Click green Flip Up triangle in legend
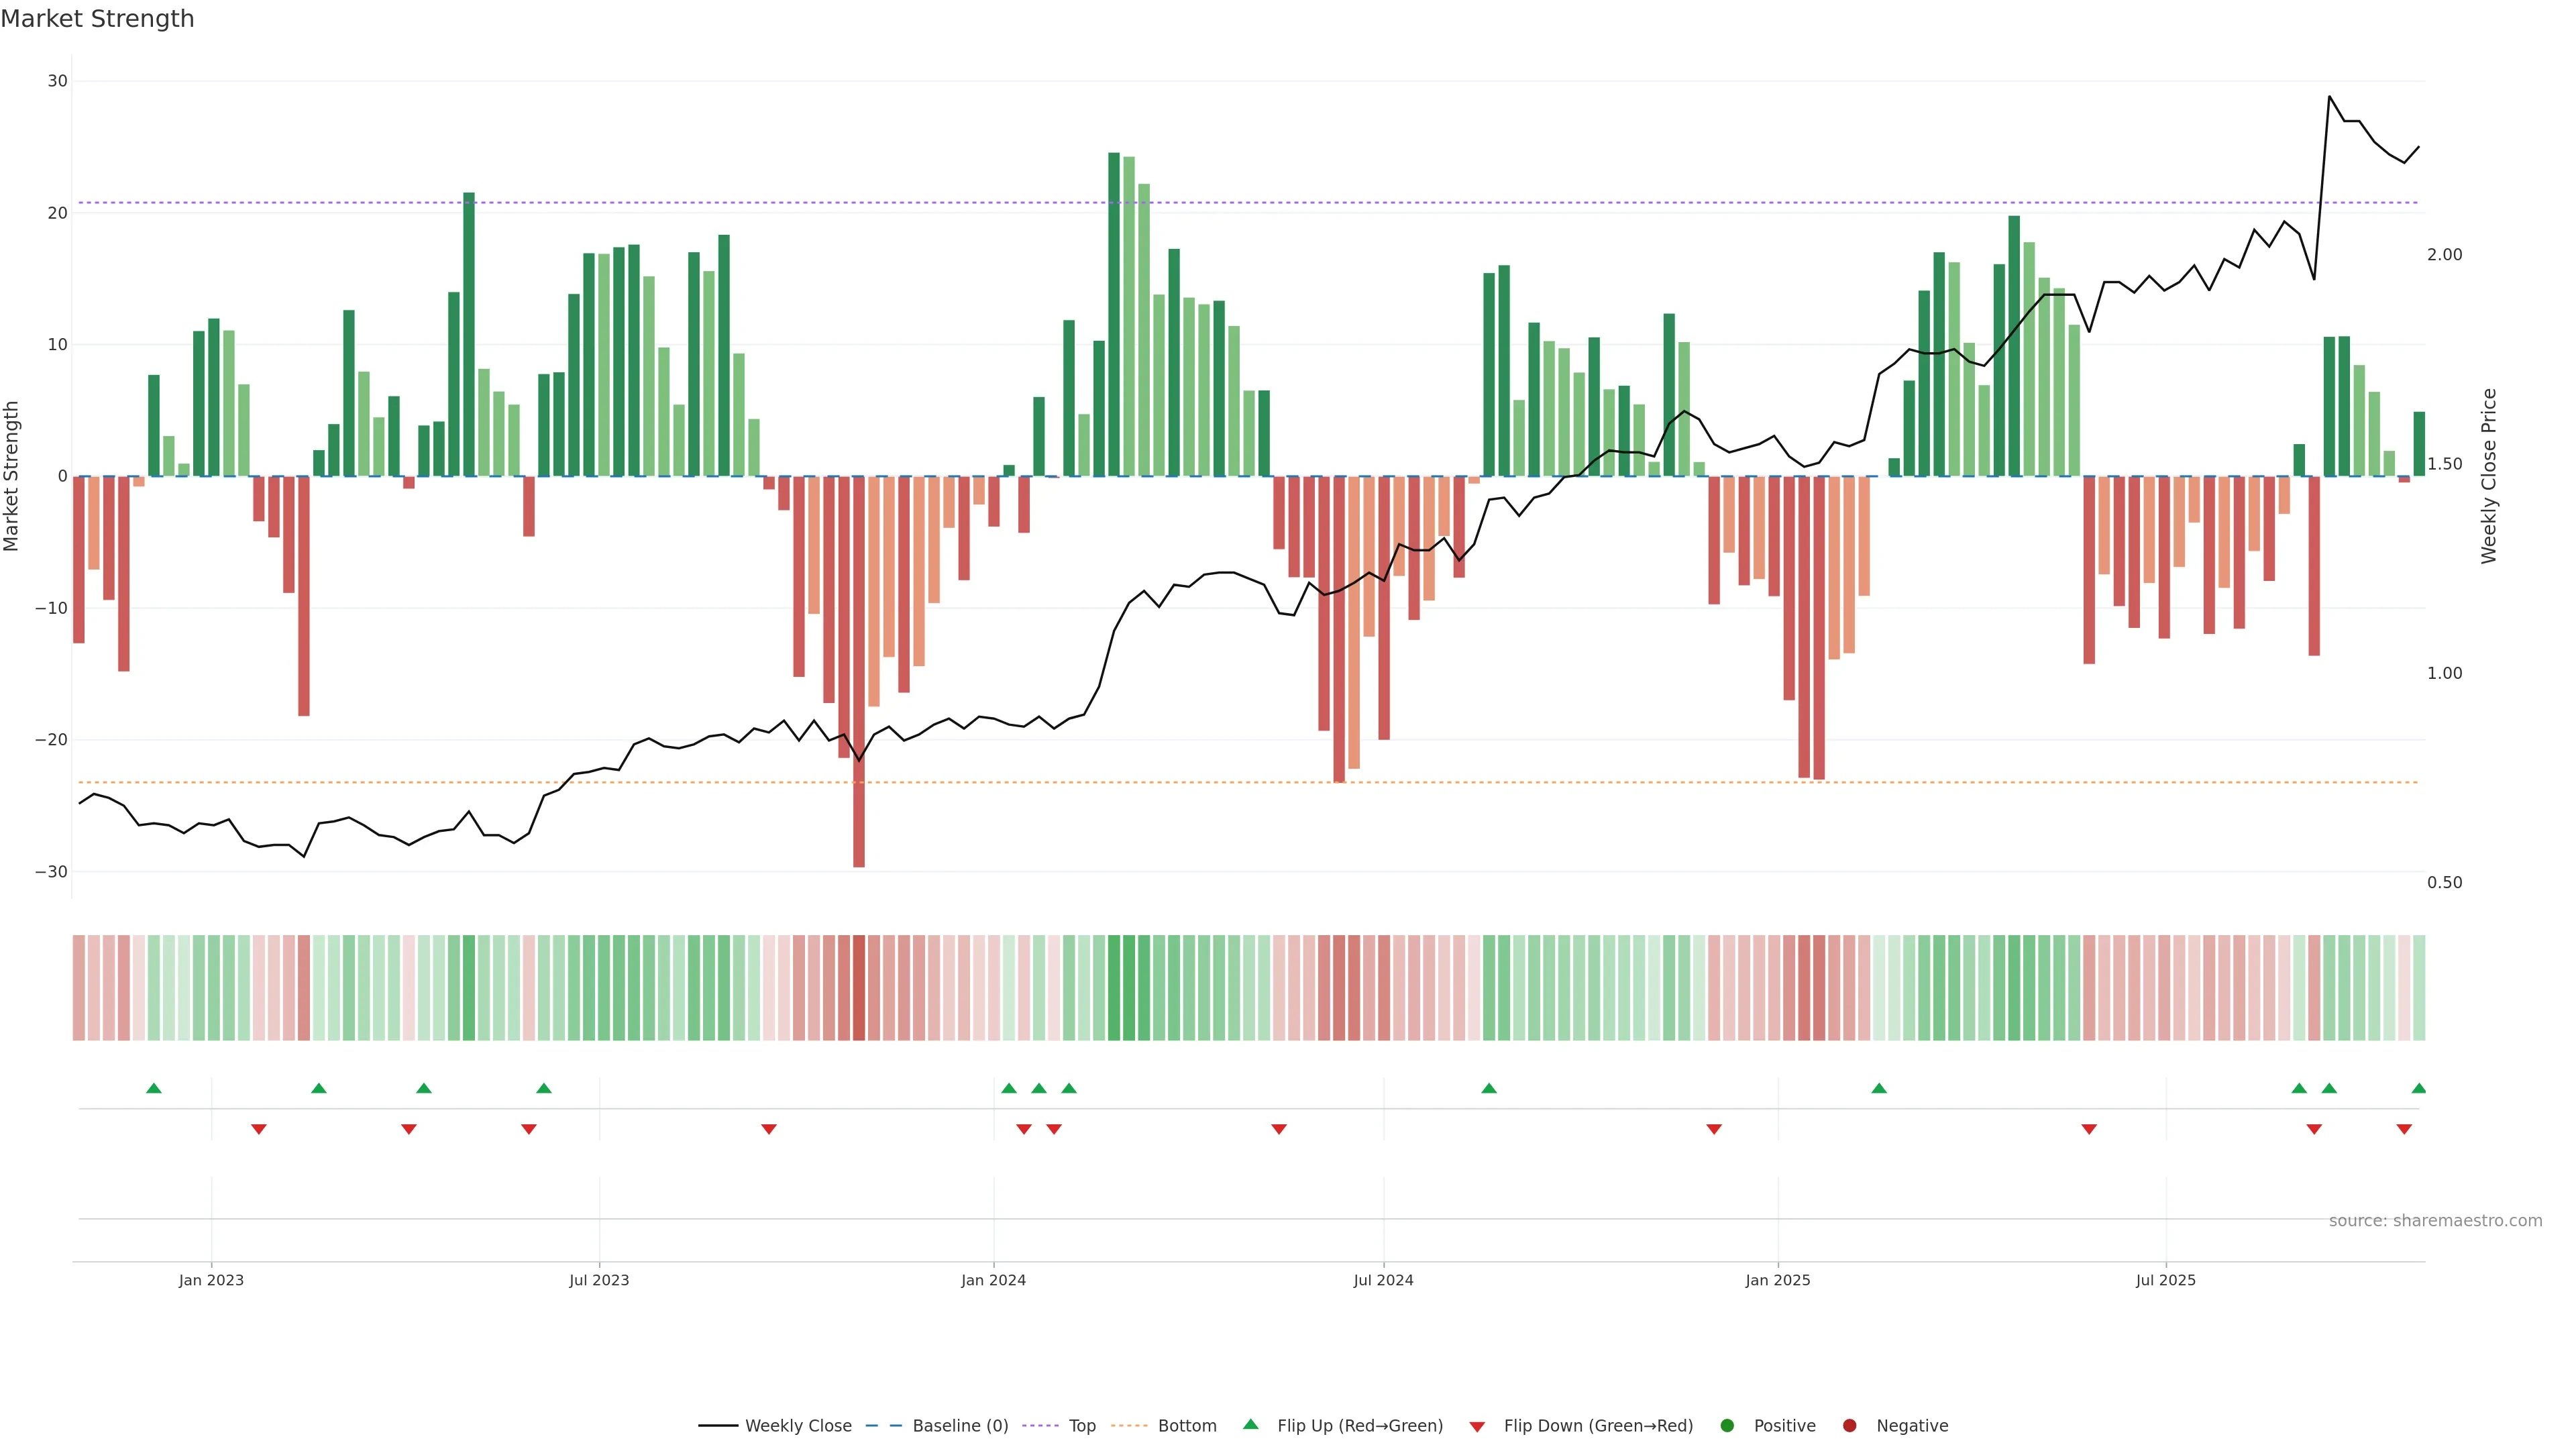The width and height of the screenshot is (2576, 1449). pos(1250,1425)
